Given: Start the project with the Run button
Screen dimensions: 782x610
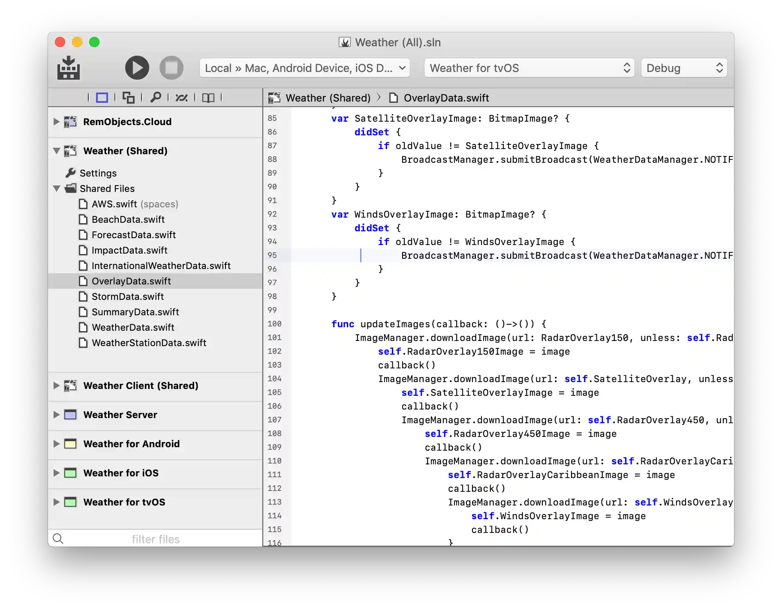Looking at the screenshot, I should (137, 68).
